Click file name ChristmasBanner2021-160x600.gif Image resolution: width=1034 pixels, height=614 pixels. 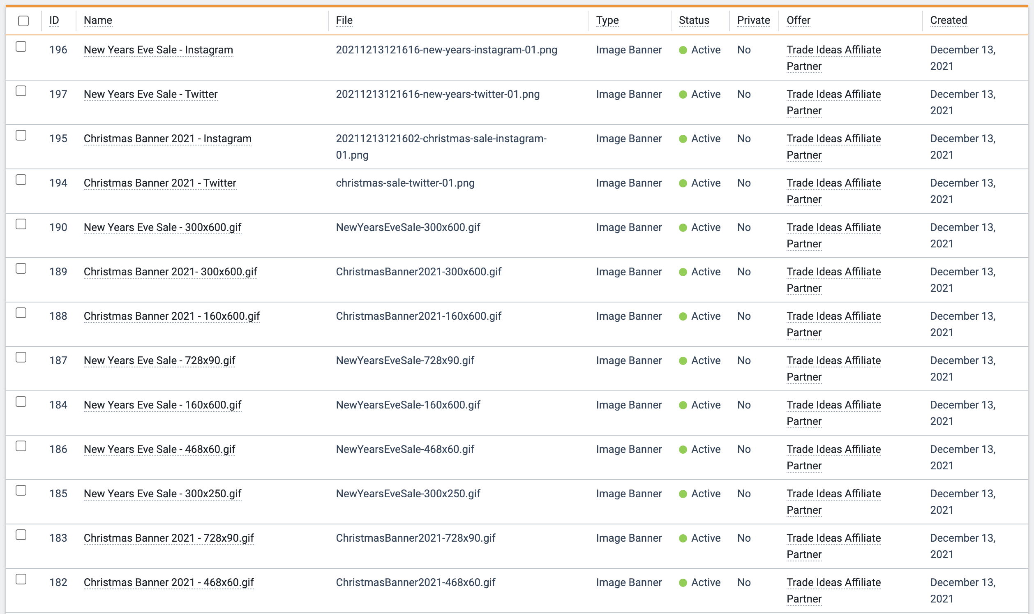pyautogui.click(x=418, y=316)
